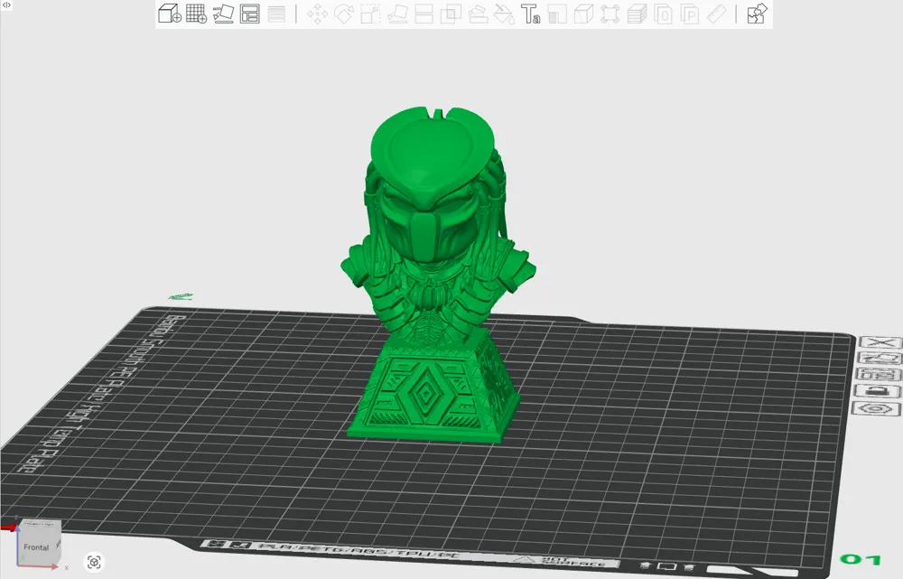This screenshot has width=903, height=579.
Task: Select the Measure ruler tool
Action: tap(718, 14)
